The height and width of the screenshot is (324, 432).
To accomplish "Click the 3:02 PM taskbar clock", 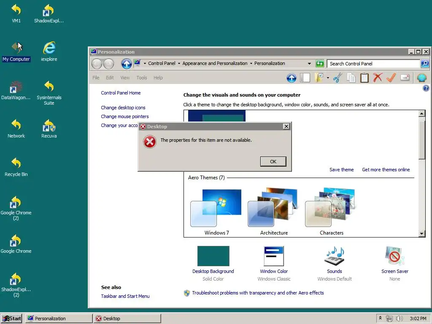I will [x=418, y=318].
